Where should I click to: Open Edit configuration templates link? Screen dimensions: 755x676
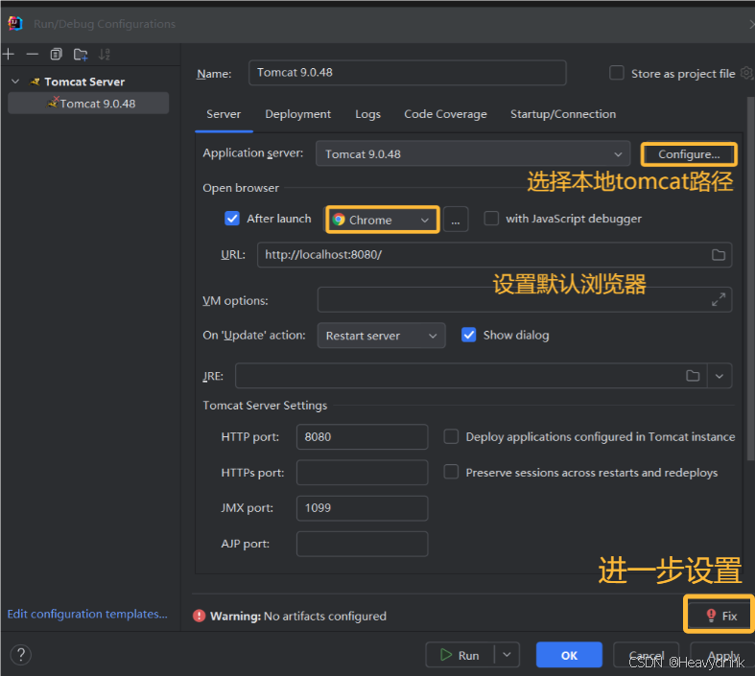87,615
